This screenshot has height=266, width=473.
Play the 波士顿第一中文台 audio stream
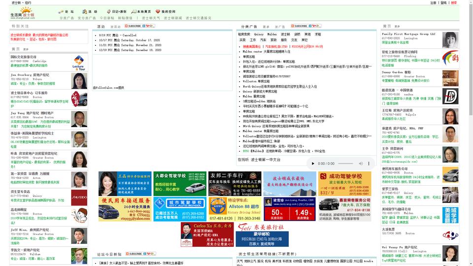coord(313,164)
